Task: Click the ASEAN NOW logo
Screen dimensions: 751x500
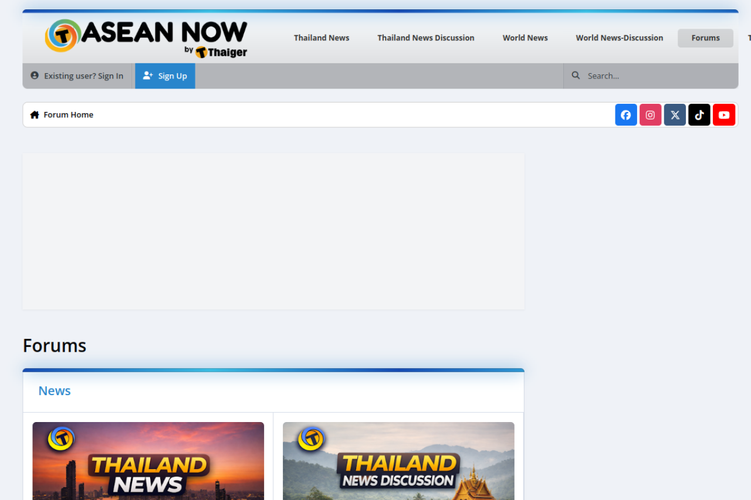Action: [146, 38]
